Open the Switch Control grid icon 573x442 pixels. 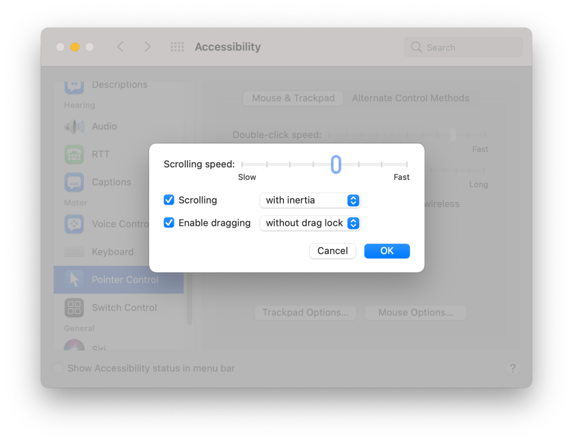coord(74,308)
